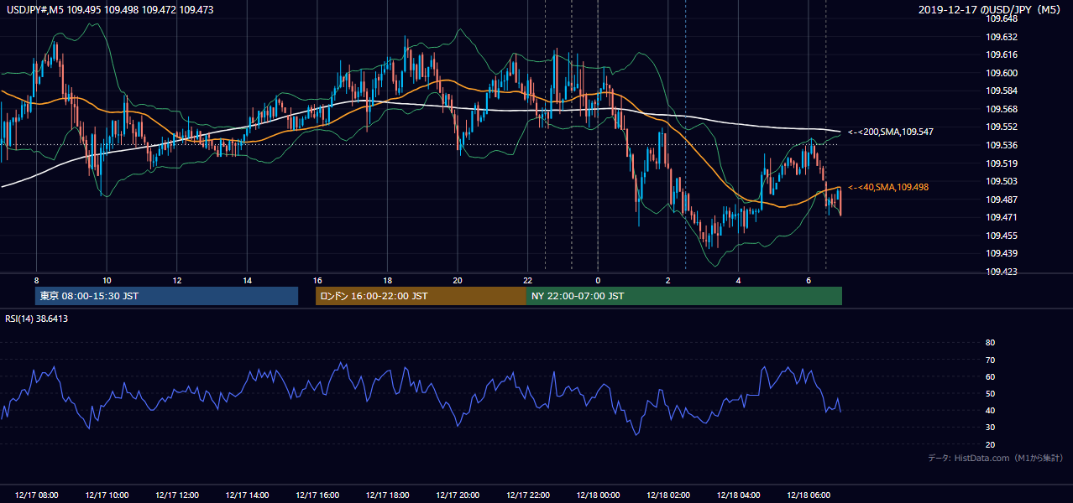Click the bottom time label '12/17 08:00'
Viewport: 1073px width, 503px height.
[x=36, y=495]
